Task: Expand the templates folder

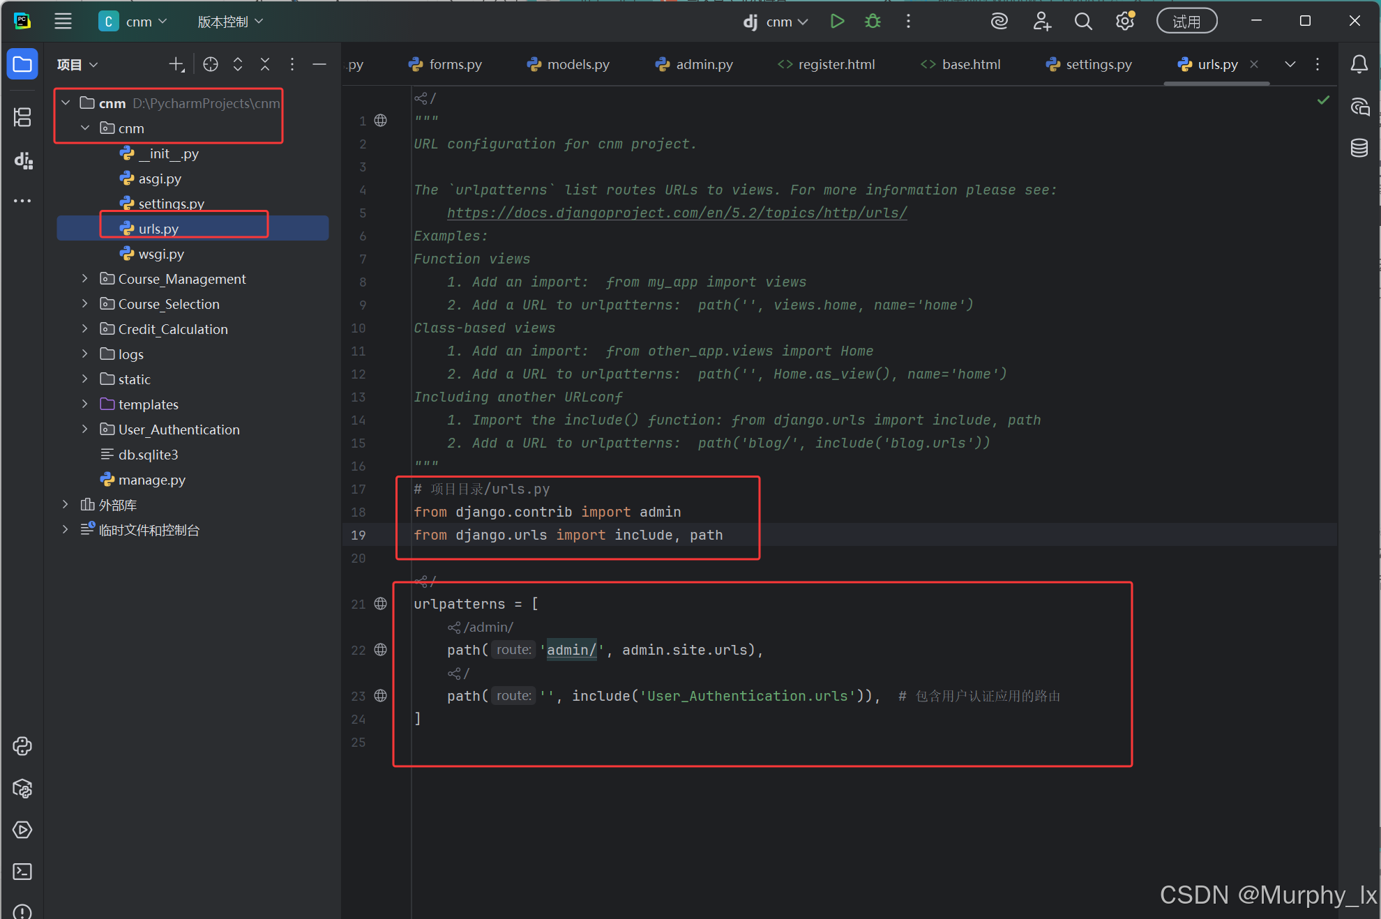Action: pos(85,404)
